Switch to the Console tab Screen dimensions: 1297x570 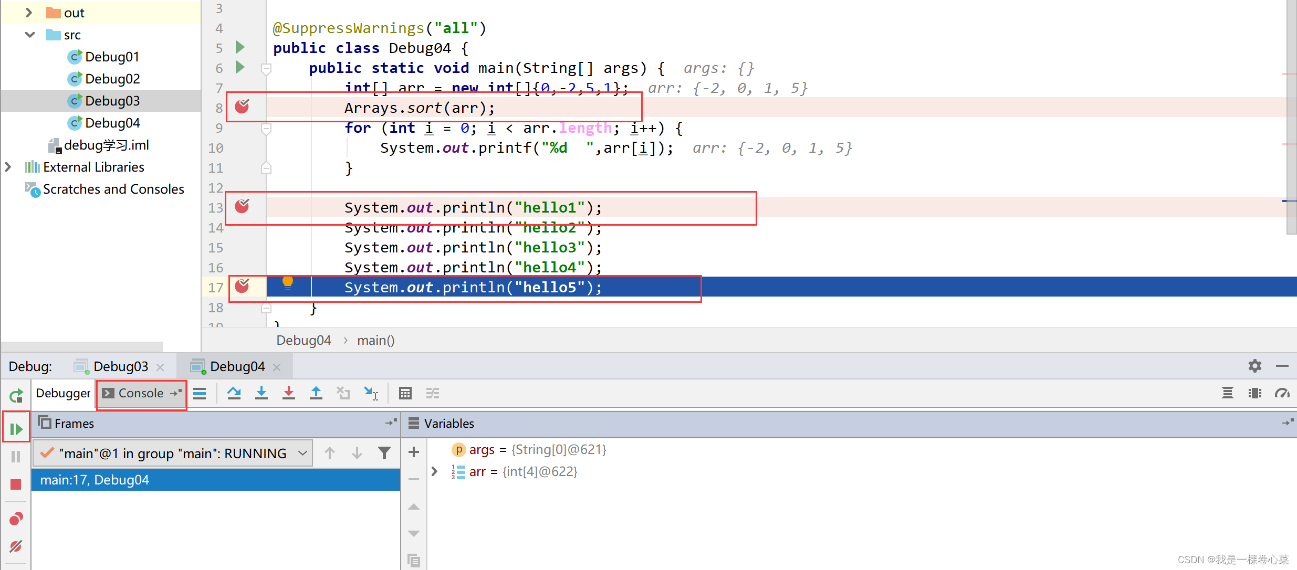(x=140, y=393)
